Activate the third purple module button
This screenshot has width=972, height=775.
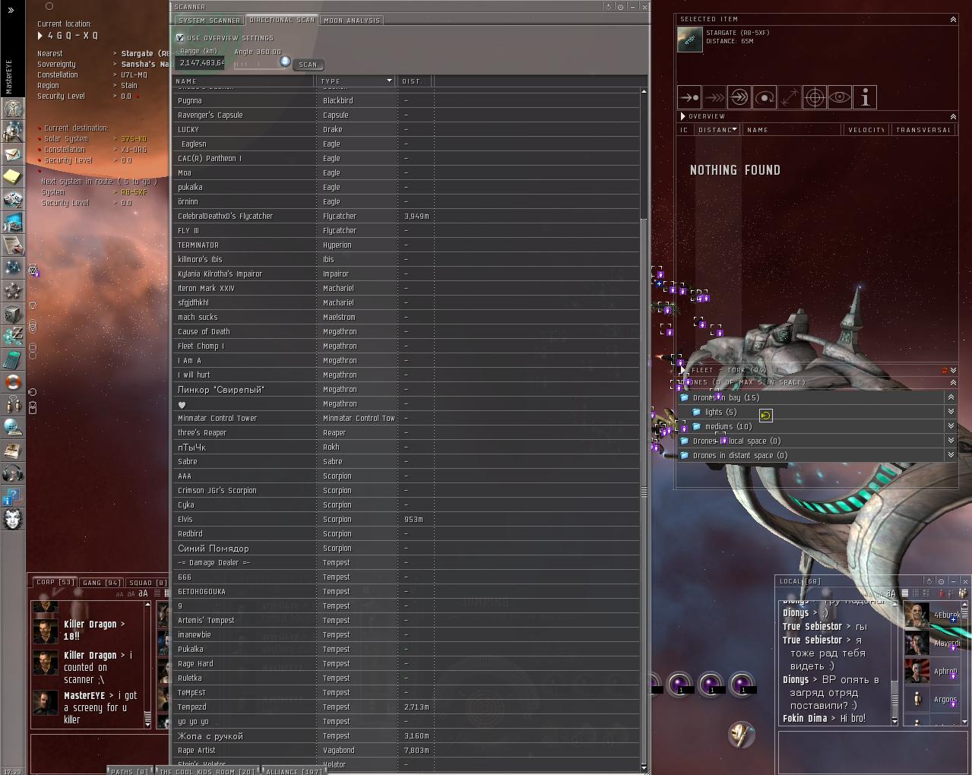[742, 685]
